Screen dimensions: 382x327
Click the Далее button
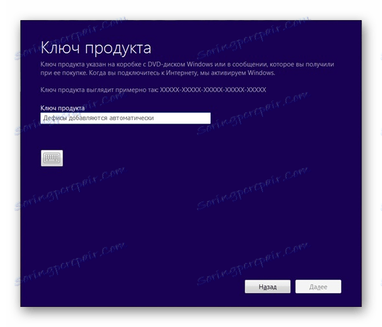click(318, 287)
